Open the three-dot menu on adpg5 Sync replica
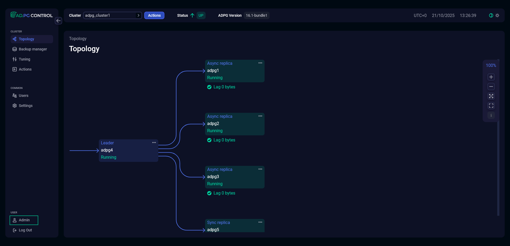 click(260, 222)
